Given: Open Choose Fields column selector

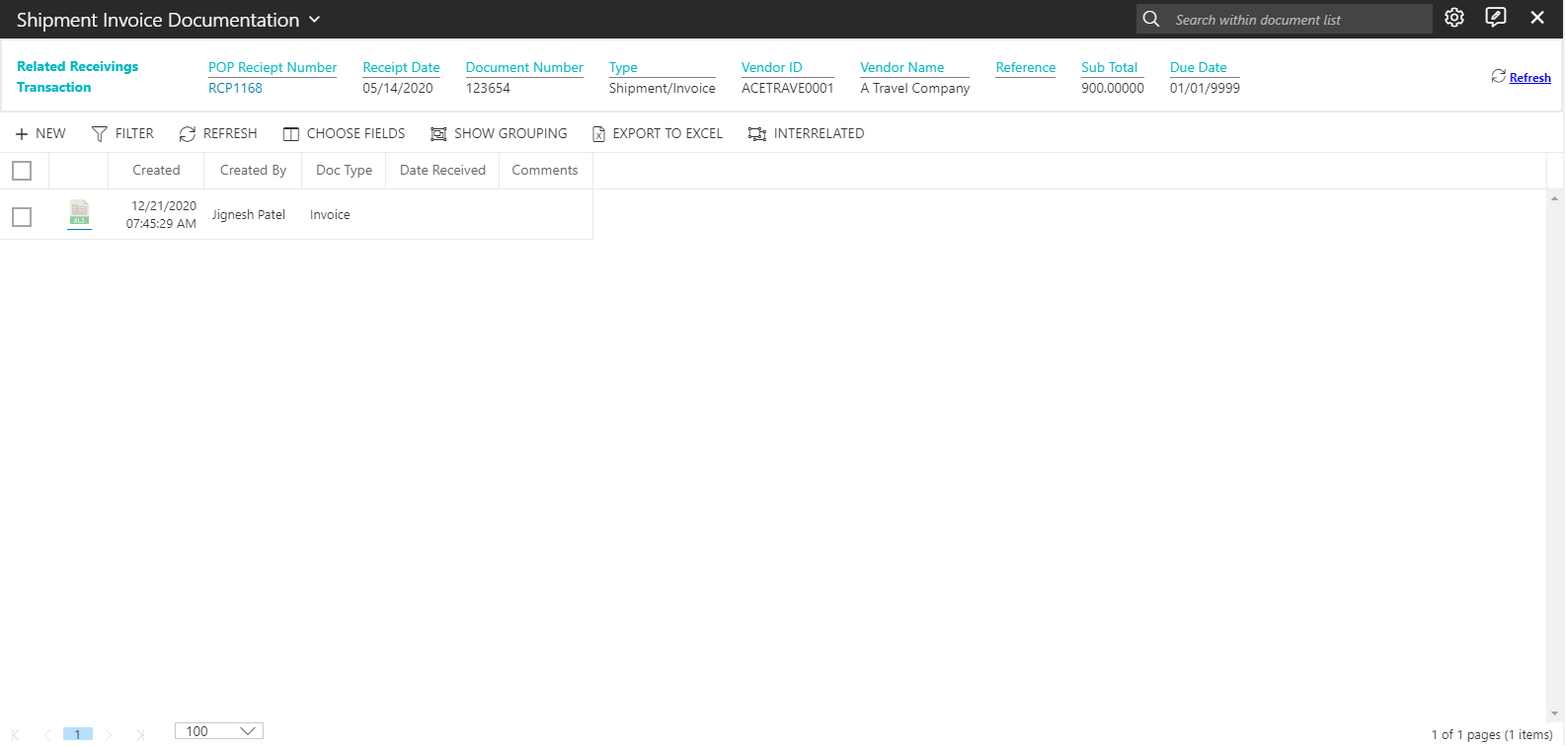Looking at the screenshot, I should [344, 133].
